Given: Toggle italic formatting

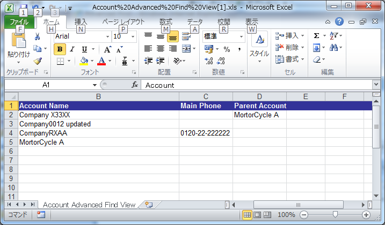Looking at the screenshot, I should (72, 49).
